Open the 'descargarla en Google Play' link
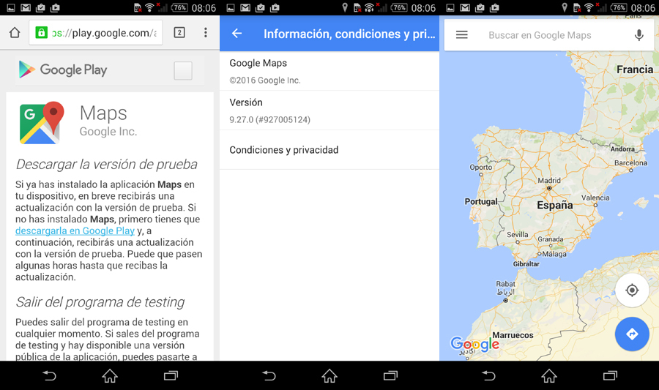Viewport: 659px width, 390px height. pyautogui.click(x=75, y=230)
